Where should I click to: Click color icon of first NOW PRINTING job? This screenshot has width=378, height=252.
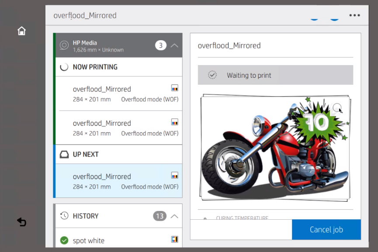pos(175,88)
